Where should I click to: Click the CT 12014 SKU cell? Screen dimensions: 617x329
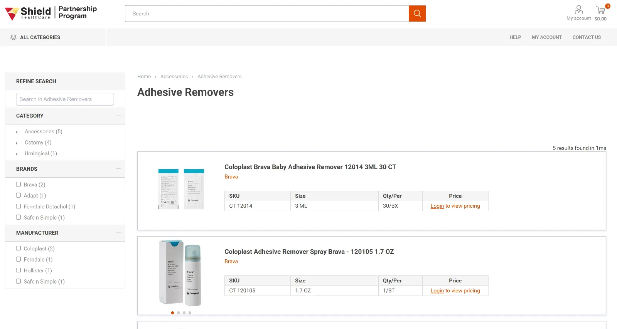pyautogui.click(x=258, y=206)
